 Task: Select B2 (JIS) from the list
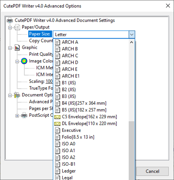click(x=91, y=90)
